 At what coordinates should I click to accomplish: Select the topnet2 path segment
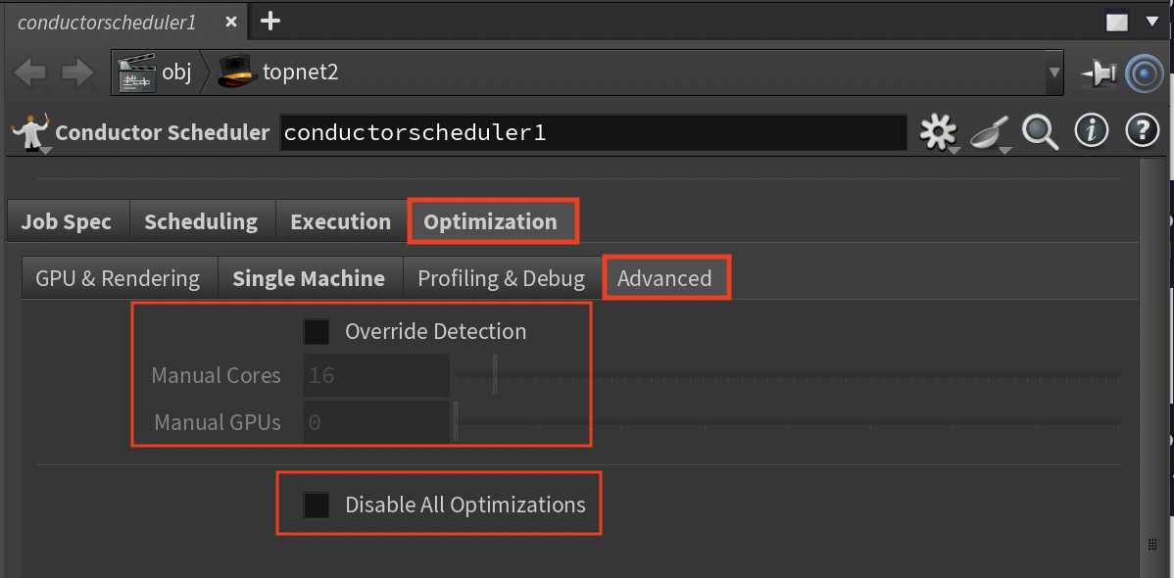pos(277,72)
